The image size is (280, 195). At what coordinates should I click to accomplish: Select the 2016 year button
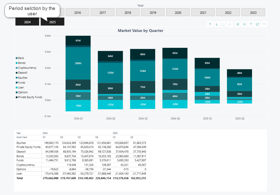(77, 13)
